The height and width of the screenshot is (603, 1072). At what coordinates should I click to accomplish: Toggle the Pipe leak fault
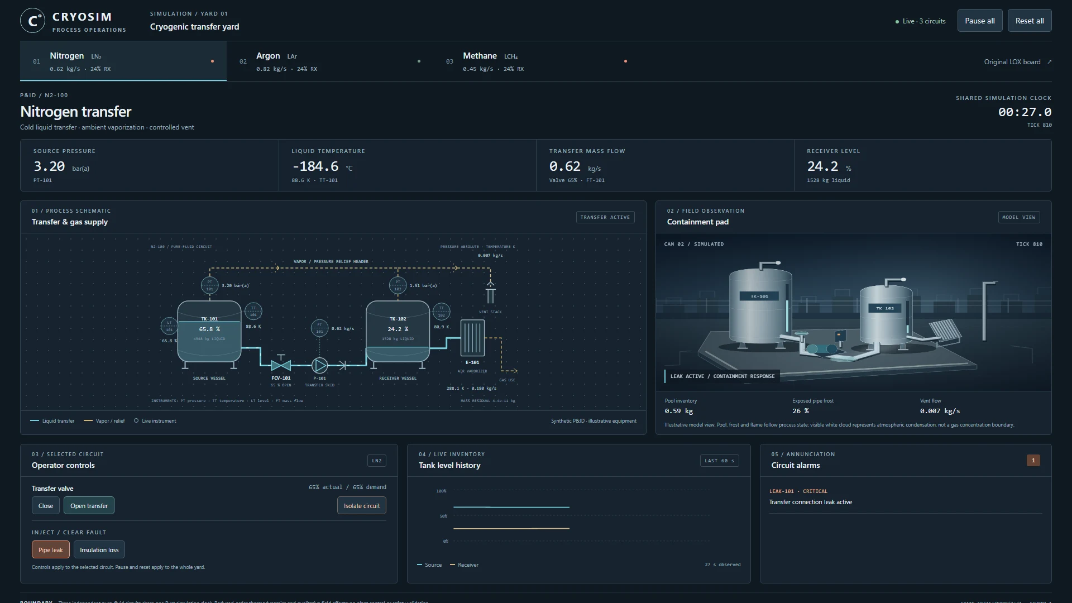[x=51, y=550]
